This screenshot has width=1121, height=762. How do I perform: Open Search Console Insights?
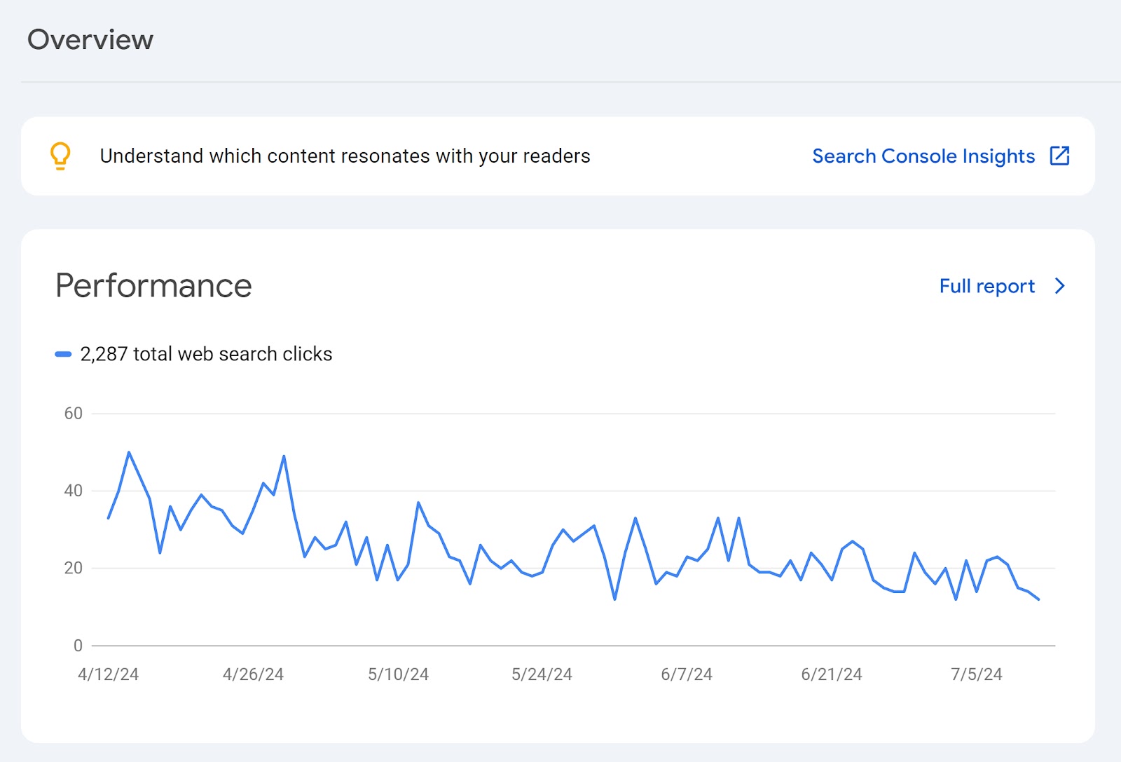tap(923, 156)
